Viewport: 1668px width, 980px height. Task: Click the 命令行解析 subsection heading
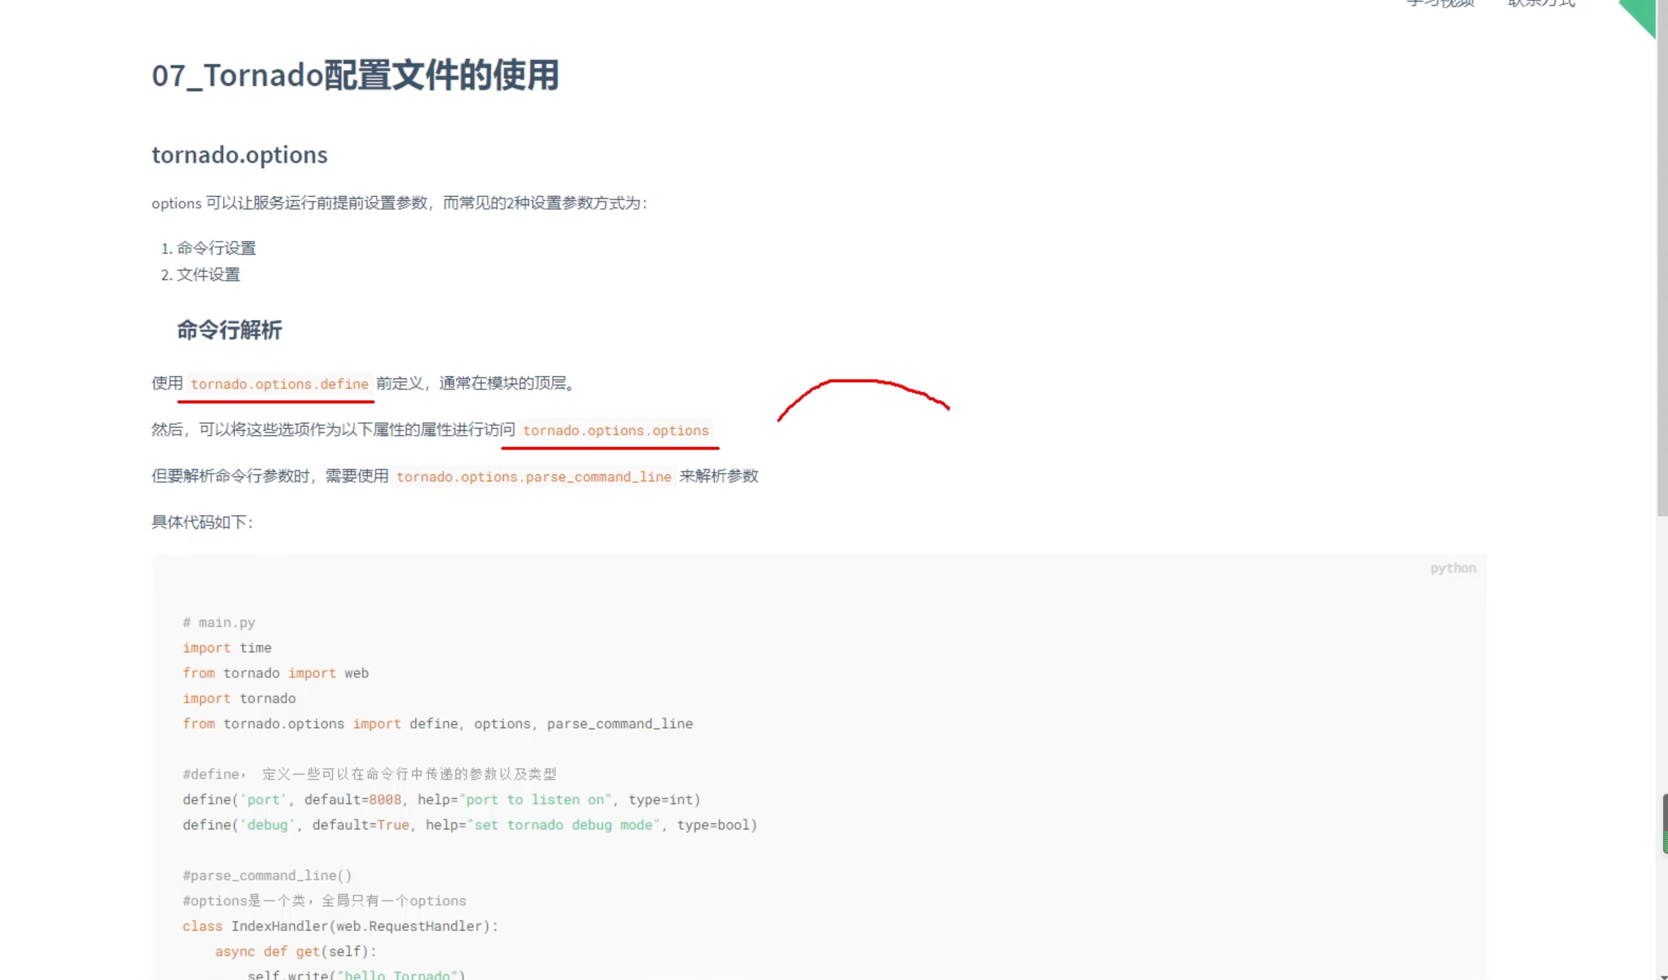[x=229, y=330]
